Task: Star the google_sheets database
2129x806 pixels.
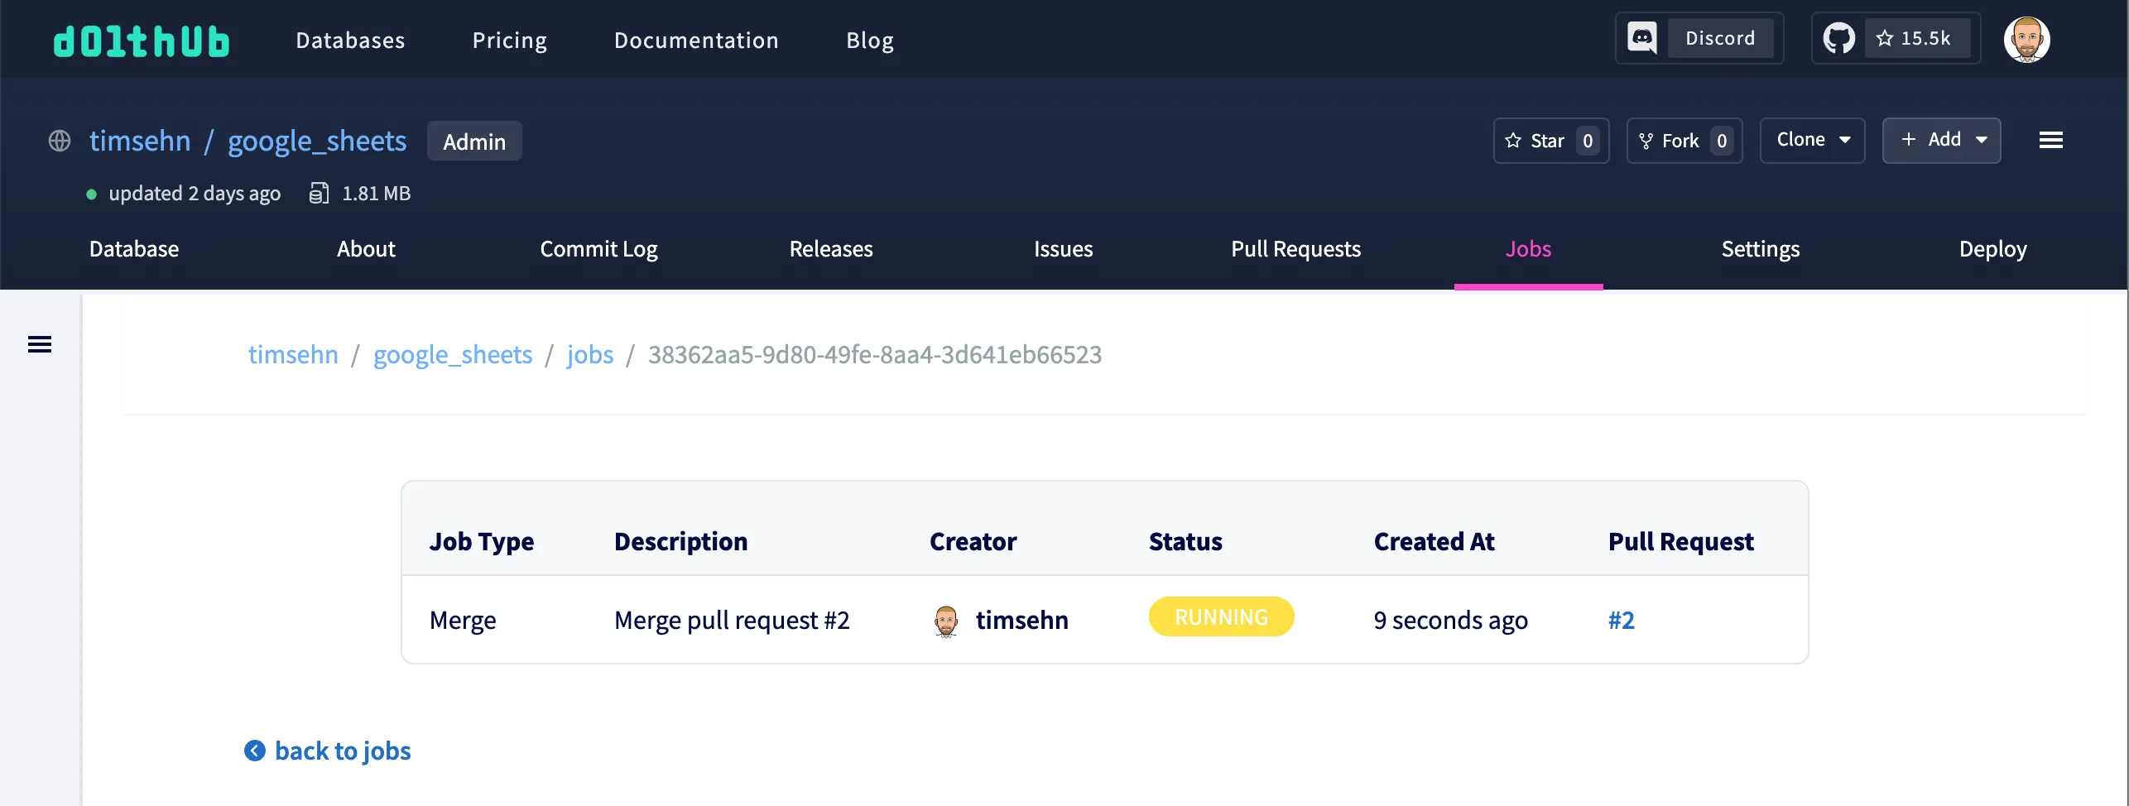Action: coord(1550,141)
